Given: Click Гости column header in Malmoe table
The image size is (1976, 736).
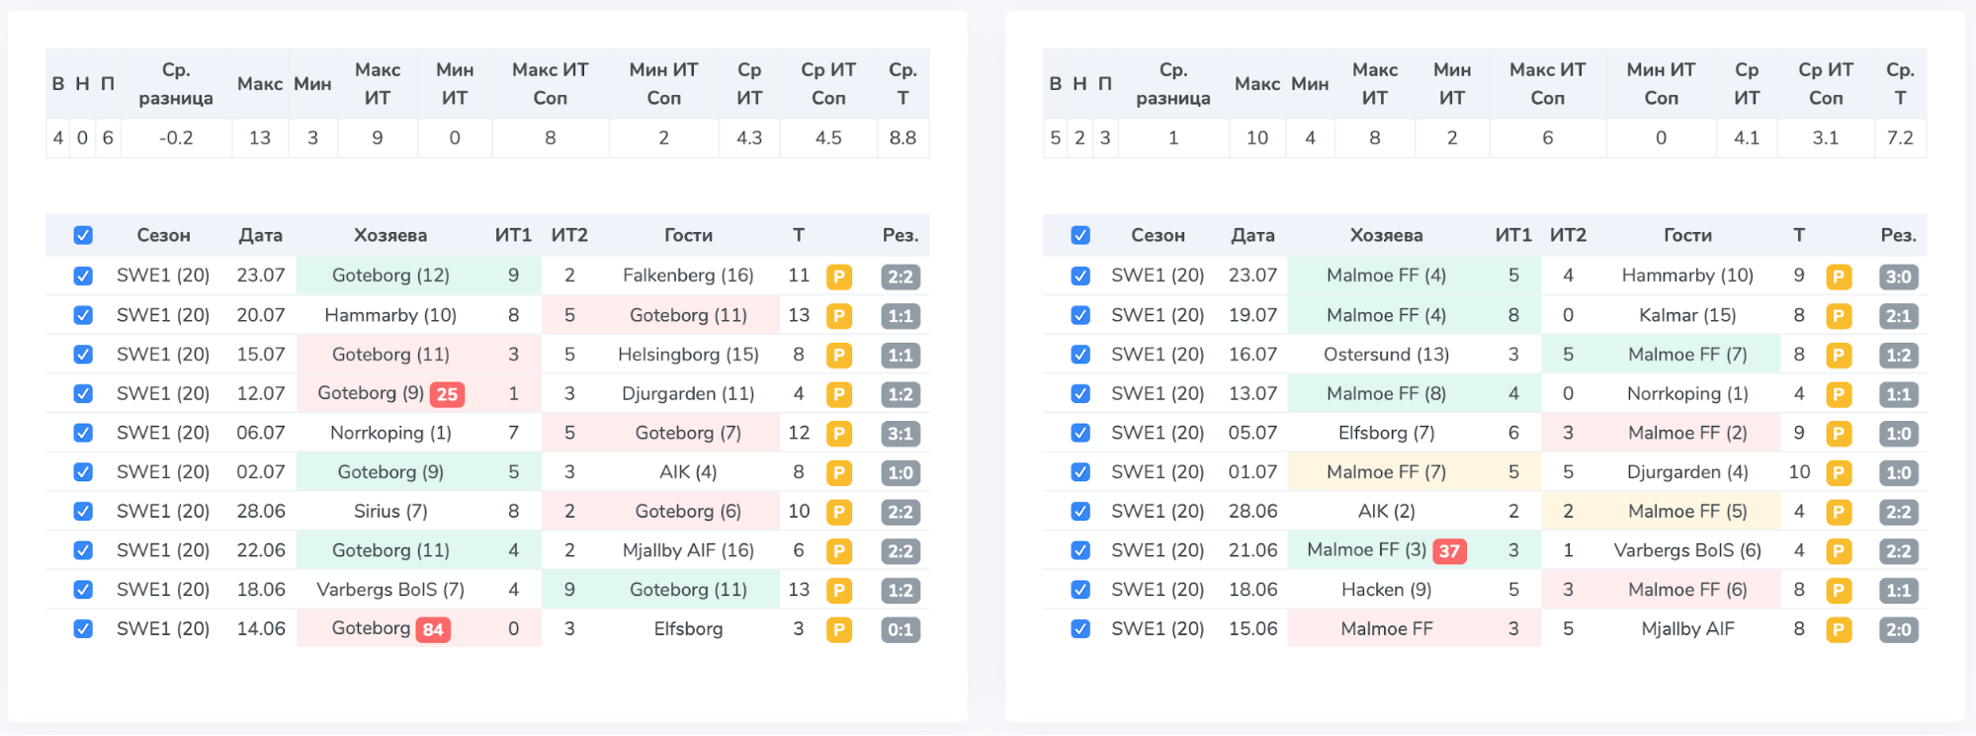Looking at the screenshot, I should [1687, 235].
